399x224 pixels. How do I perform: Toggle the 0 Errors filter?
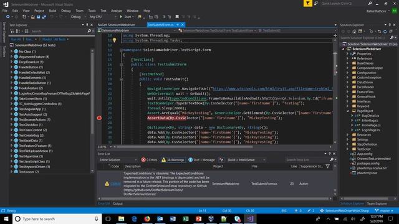[149, 160]
